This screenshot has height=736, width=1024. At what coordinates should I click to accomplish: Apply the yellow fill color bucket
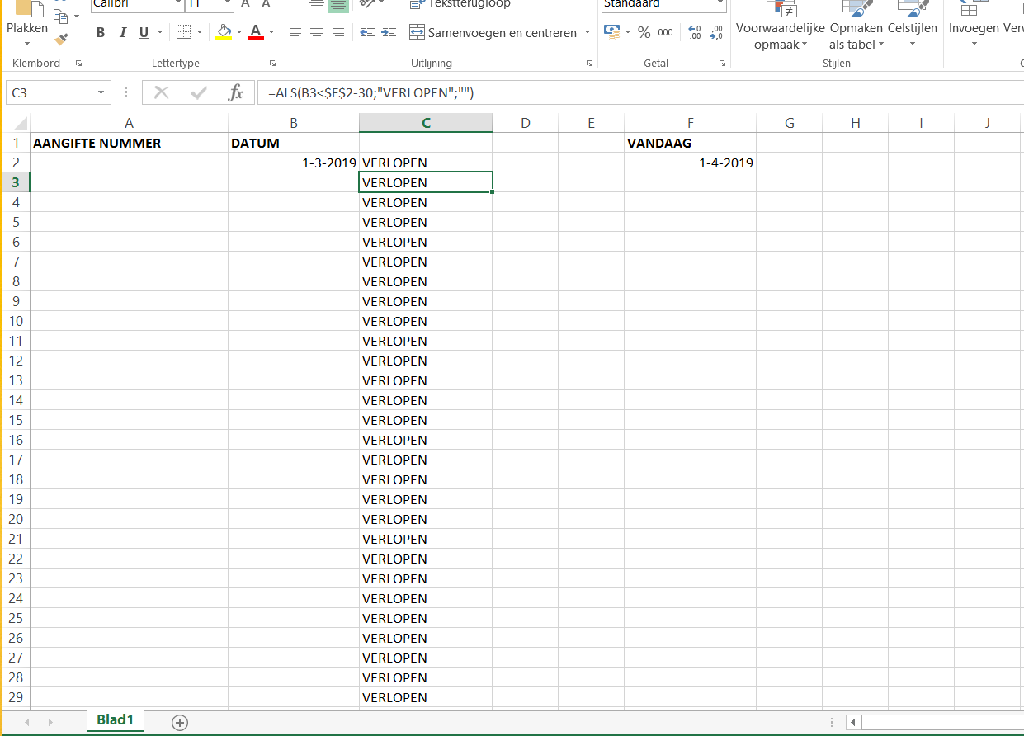pos(223,33)
